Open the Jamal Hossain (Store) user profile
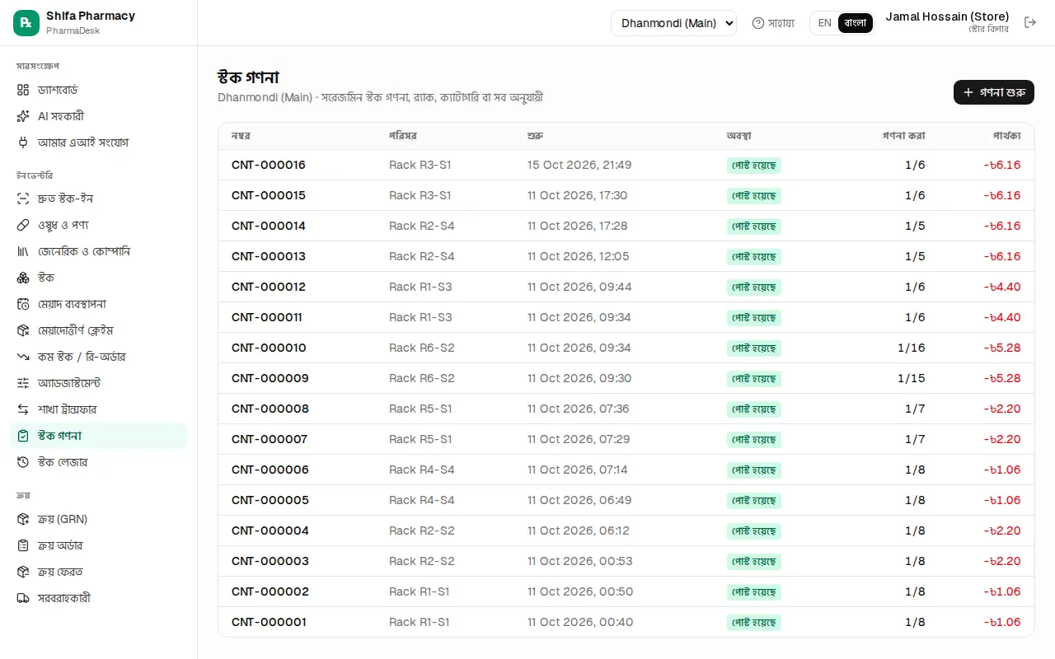Screen dimensions: 1055x659 click(x=947, y=23)
